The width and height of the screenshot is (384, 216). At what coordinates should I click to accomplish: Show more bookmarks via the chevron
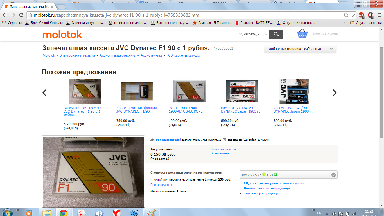click(x=345, y=23)
